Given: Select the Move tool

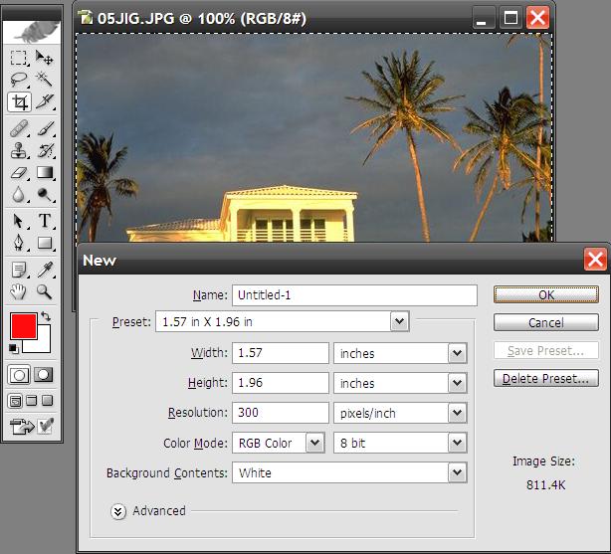Looking at the screenshot, I should pyautogui.click(x=45, y=58).
